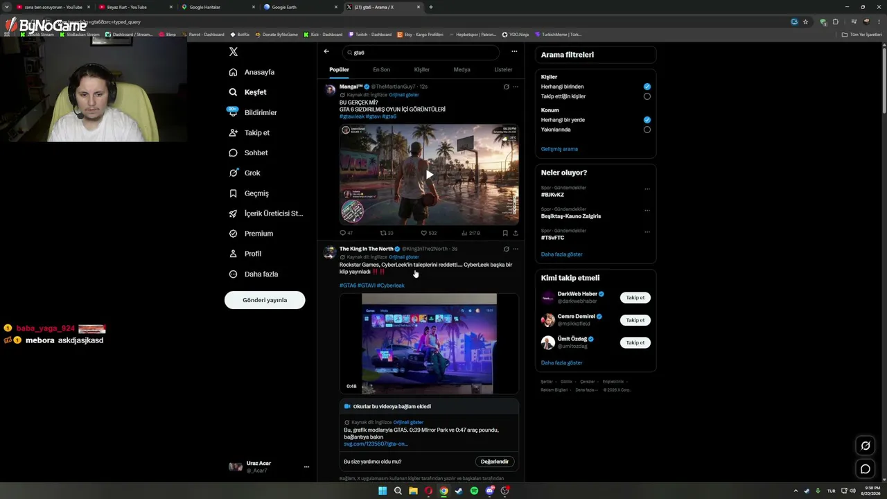Select Takip ettiğin kişiler radio option
The width and height of the screenshot is (887, 499).
(x=647, y=96)
